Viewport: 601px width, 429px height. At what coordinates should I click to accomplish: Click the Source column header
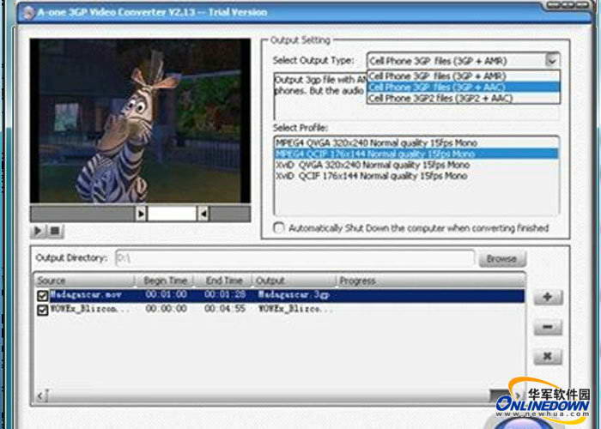click(85, 281)
